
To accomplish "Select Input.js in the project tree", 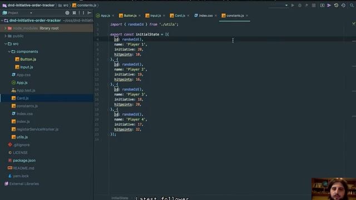I will point(27,67).
